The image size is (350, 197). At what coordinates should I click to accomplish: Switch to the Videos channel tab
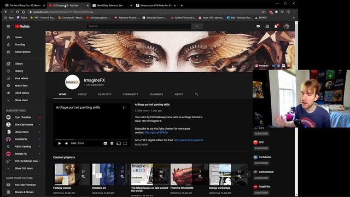(82, 95)
